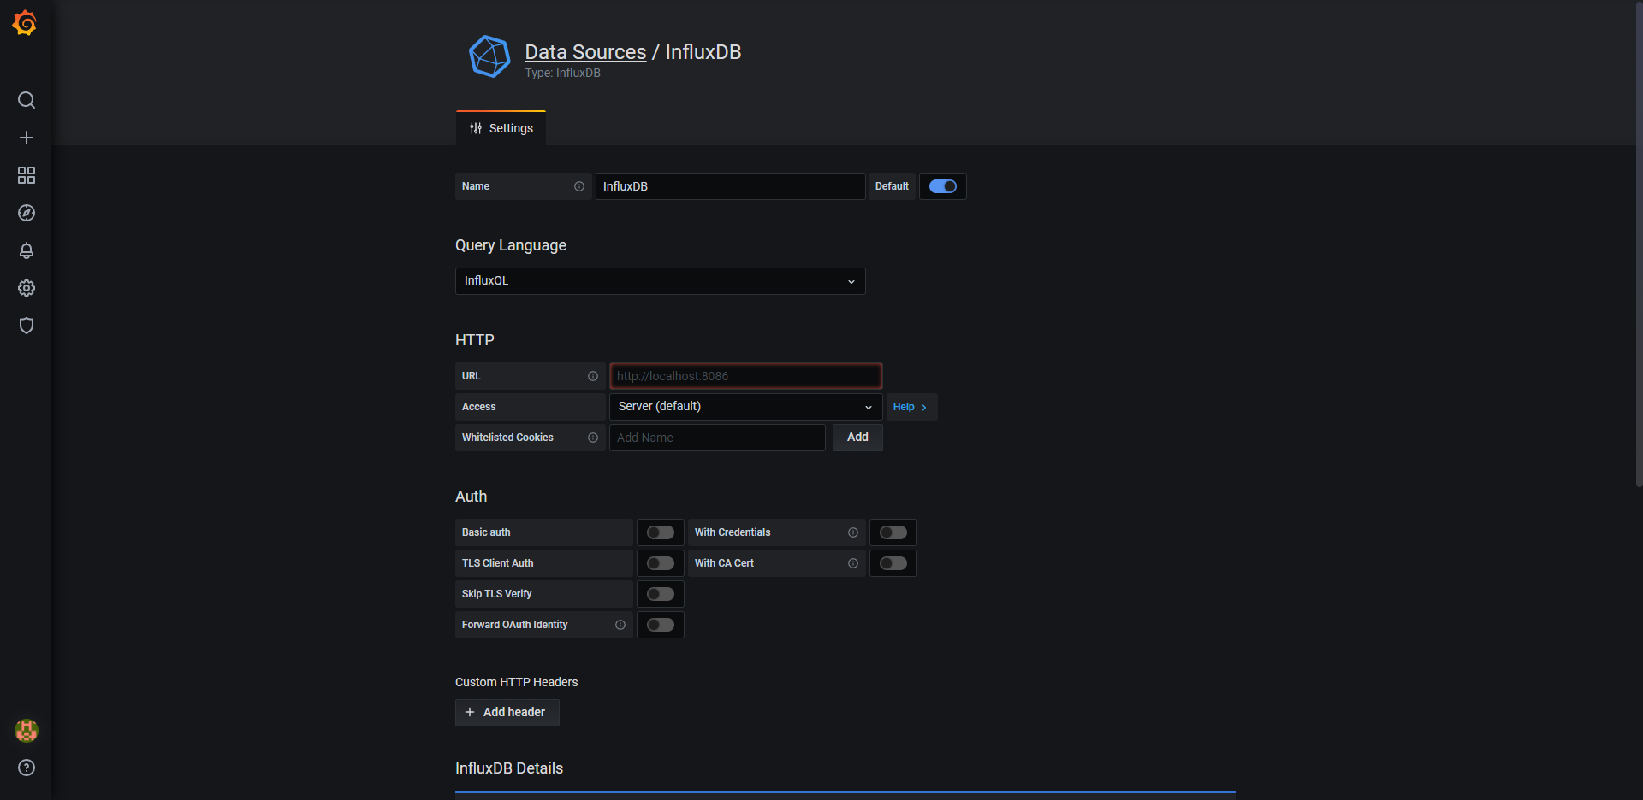Open the Dashboards sidebar icon
Viewport: 1643px width, 800px height.
pos(27,175)
